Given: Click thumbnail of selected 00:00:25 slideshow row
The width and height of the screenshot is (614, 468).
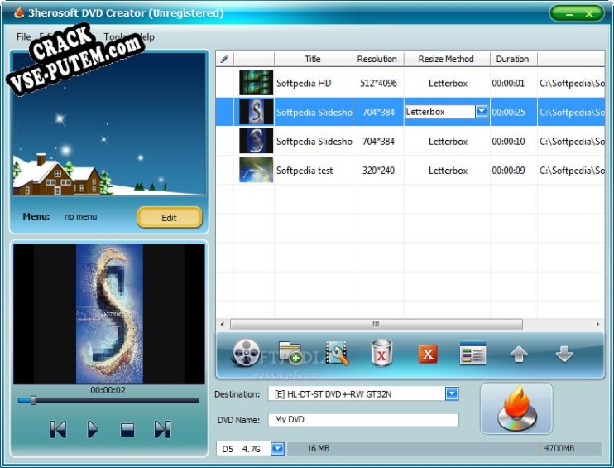Looking at the screenshot, I should coord(256,112).
